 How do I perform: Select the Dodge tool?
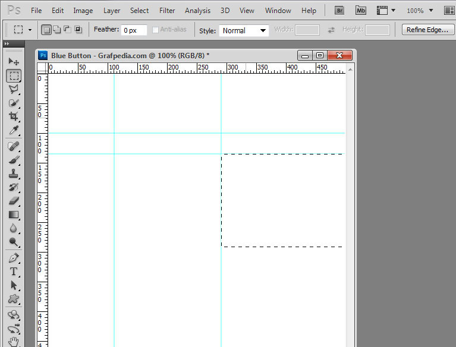[x=14, y=242]
